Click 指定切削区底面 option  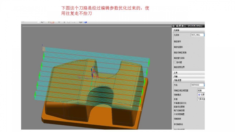[x=180, y=53]
